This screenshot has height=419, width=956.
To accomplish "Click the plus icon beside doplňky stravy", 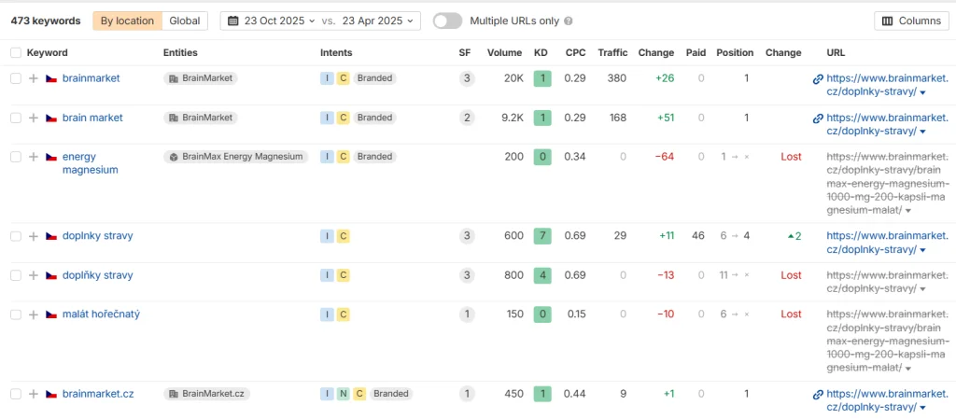I will click(x=34, y=276).
